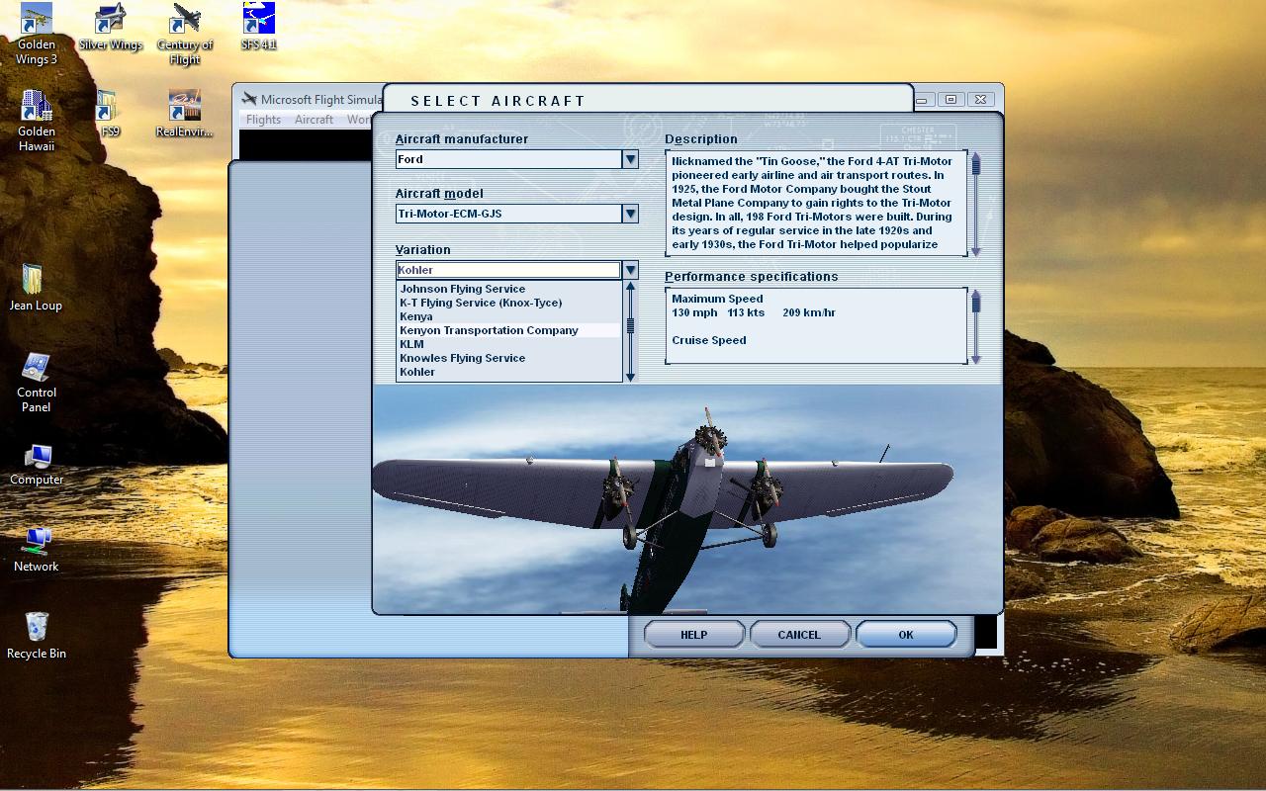This screenshot has width=1266, height=791.
Task: Open Network desktop icon
Action: 37,549
